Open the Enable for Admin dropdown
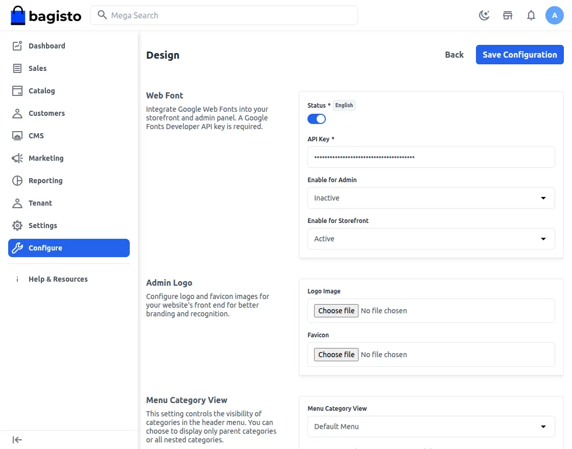This screenshot has height=449, width=572. point(431,198)
